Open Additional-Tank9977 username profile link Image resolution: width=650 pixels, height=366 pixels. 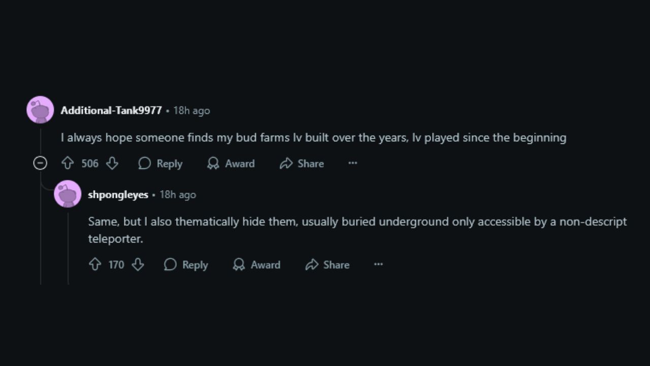(x=111, y=110)
